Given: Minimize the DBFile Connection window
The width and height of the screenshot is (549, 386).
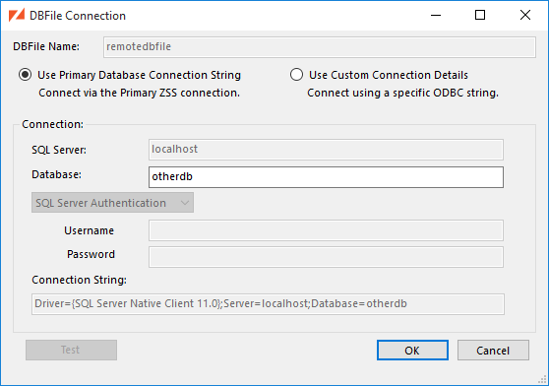Looking at the screenshot, I should click(436, 15).
